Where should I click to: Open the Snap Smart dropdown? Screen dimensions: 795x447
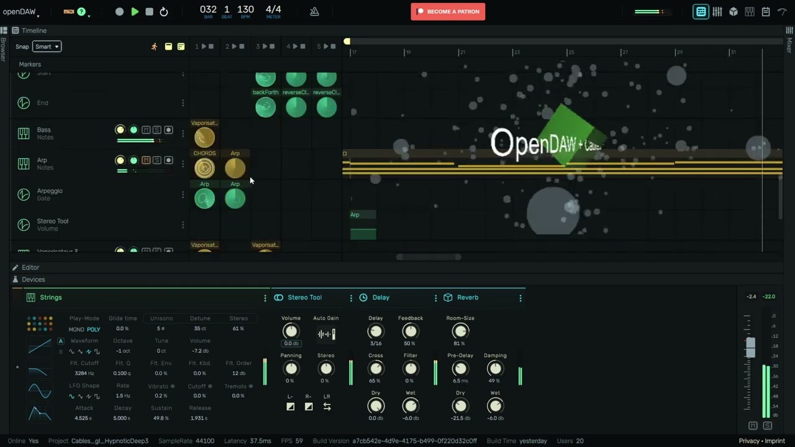[47, 47]
